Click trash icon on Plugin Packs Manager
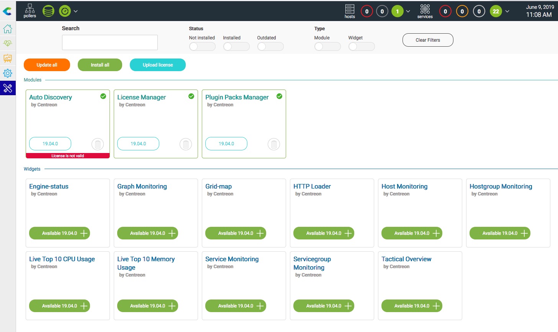Image resolution: width=558 pixels, height=332 pixels. tap(274, 144)
